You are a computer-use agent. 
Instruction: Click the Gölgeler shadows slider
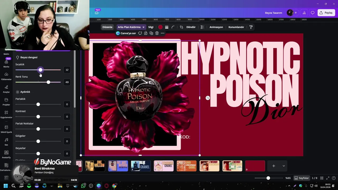pos(38,141)
